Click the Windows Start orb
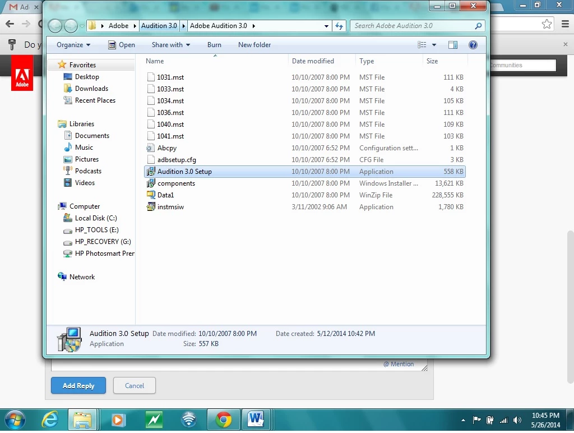 [15, 420]
